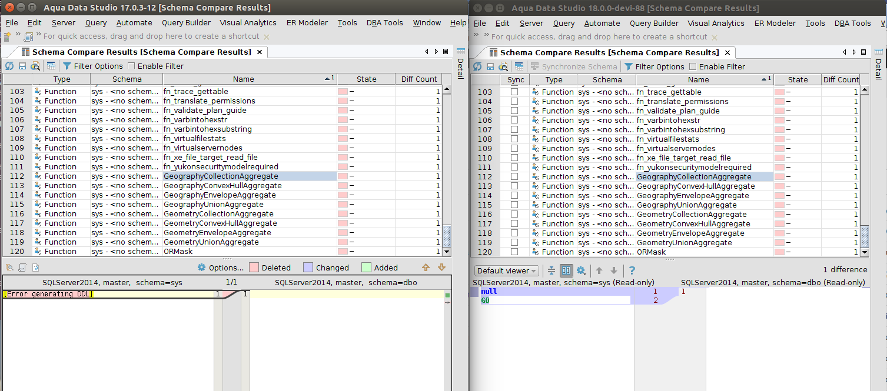887x391 pixels.
Task: Open Automate menu in right window
Action: click(x=602, y=23)
